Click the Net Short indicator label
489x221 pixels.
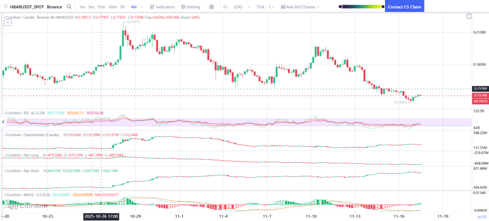pyautogui.click(x=21, y=171)
